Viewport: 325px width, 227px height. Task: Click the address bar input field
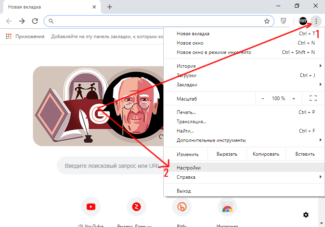(158, 21)
